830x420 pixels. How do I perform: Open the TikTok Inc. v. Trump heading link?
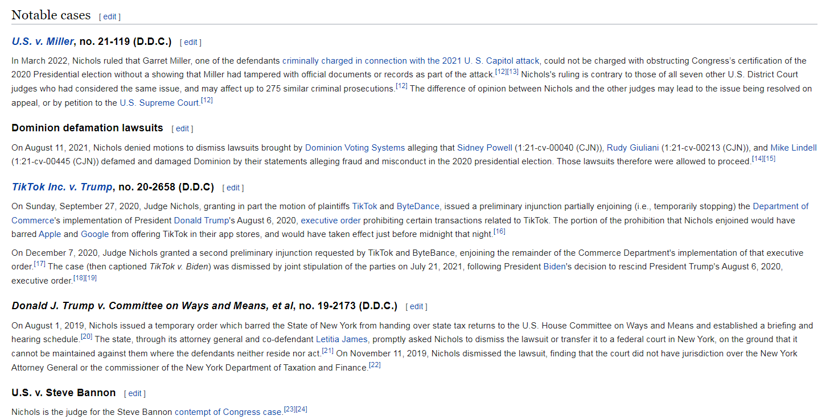62,187
